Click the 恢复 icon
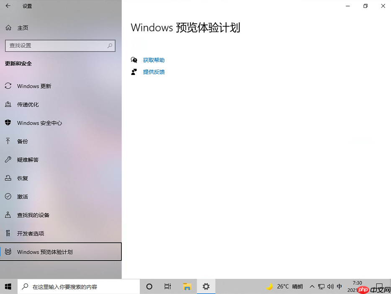 (x=8, y=178)
